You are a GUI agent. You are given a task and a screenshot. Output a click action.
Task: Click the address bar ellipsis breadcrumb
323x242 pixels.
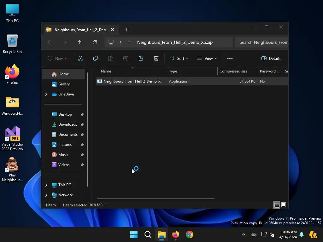point(130,42)
